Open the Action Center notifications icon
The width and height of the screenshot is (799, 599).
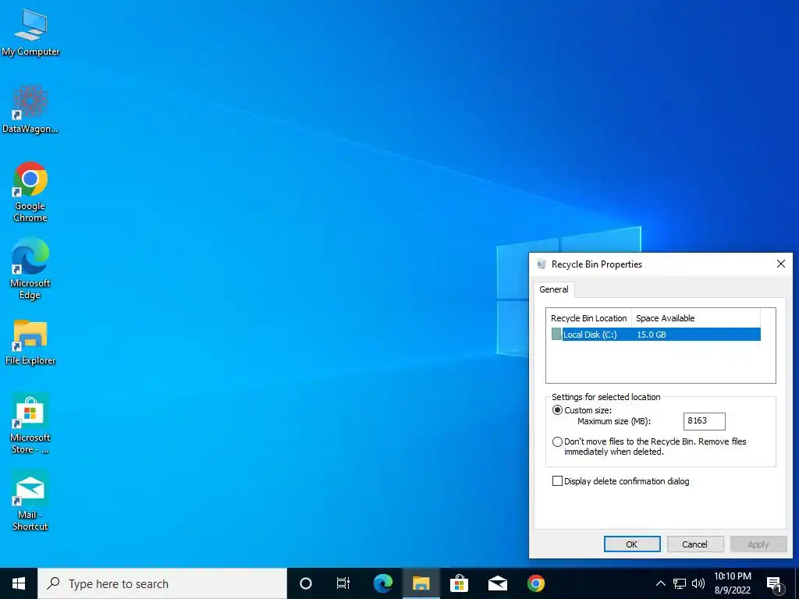[x=774, y=583]
